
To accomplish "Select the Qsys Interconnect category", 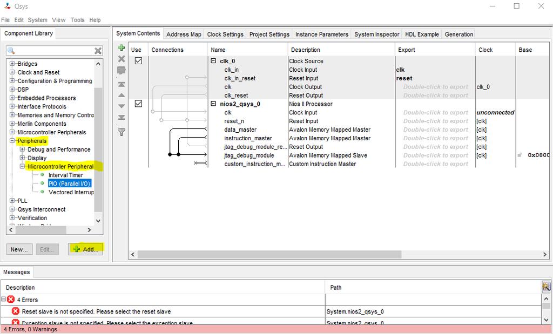I will (x=41, y=209).
